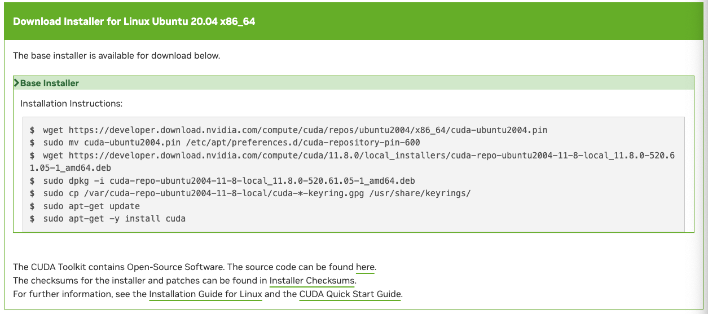
Task: Click the sudo dpkg -i command line
Action: point(222,181)
